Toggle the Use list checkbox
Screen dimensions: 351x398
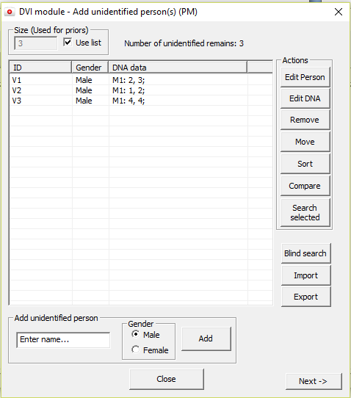[x=68, y=42]
